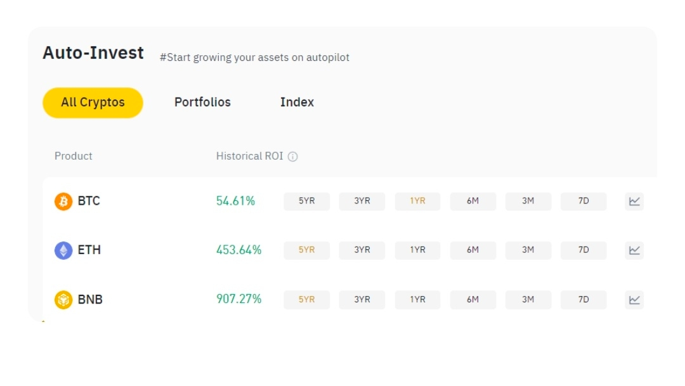Select 1YR period for BTC
This screenshot has height=386, width=685.
(x=417, y=202)
